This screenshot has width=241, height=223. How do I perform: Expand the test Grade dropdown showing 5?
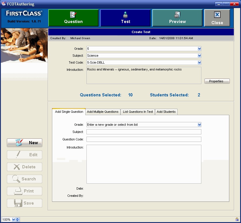tap(199, 49)
